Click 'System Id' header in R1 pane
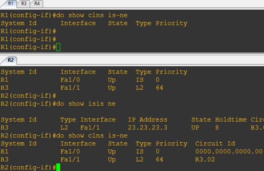The width and height of the screenshot is (264, 171). point(18,23)
